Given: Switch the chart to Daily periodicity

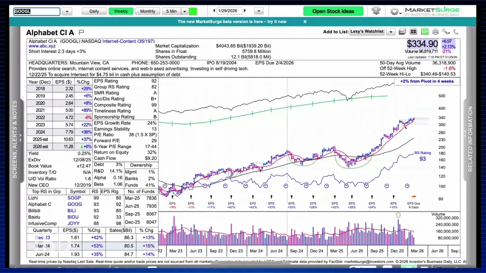Looking at the screenshot, I should [94, 11].
